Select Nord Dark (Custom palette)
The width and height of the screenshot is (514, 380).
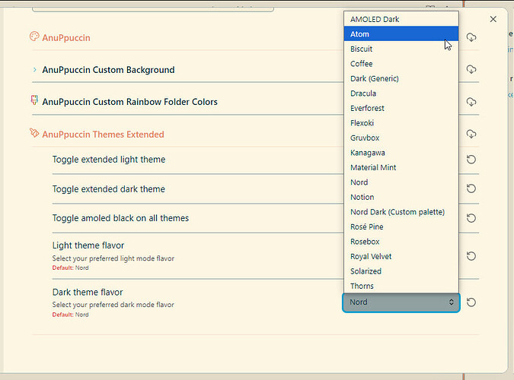(401, 212)
